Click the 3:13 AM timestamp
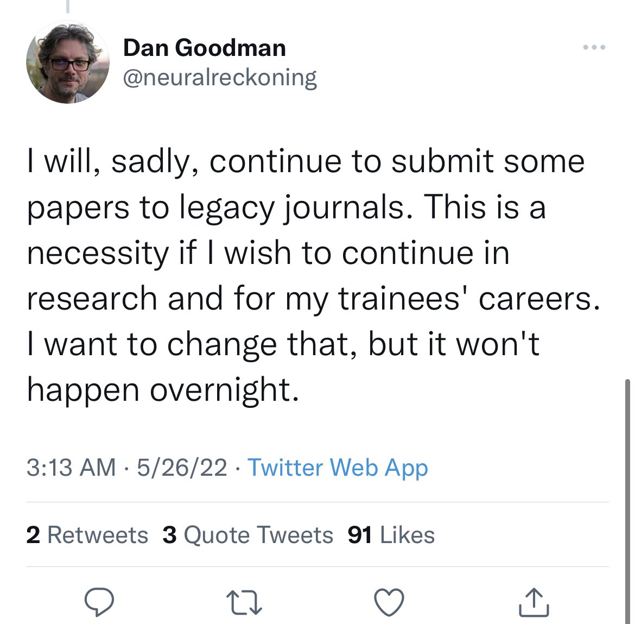Viewport: 635px width, 624px height. coord(71,468)
